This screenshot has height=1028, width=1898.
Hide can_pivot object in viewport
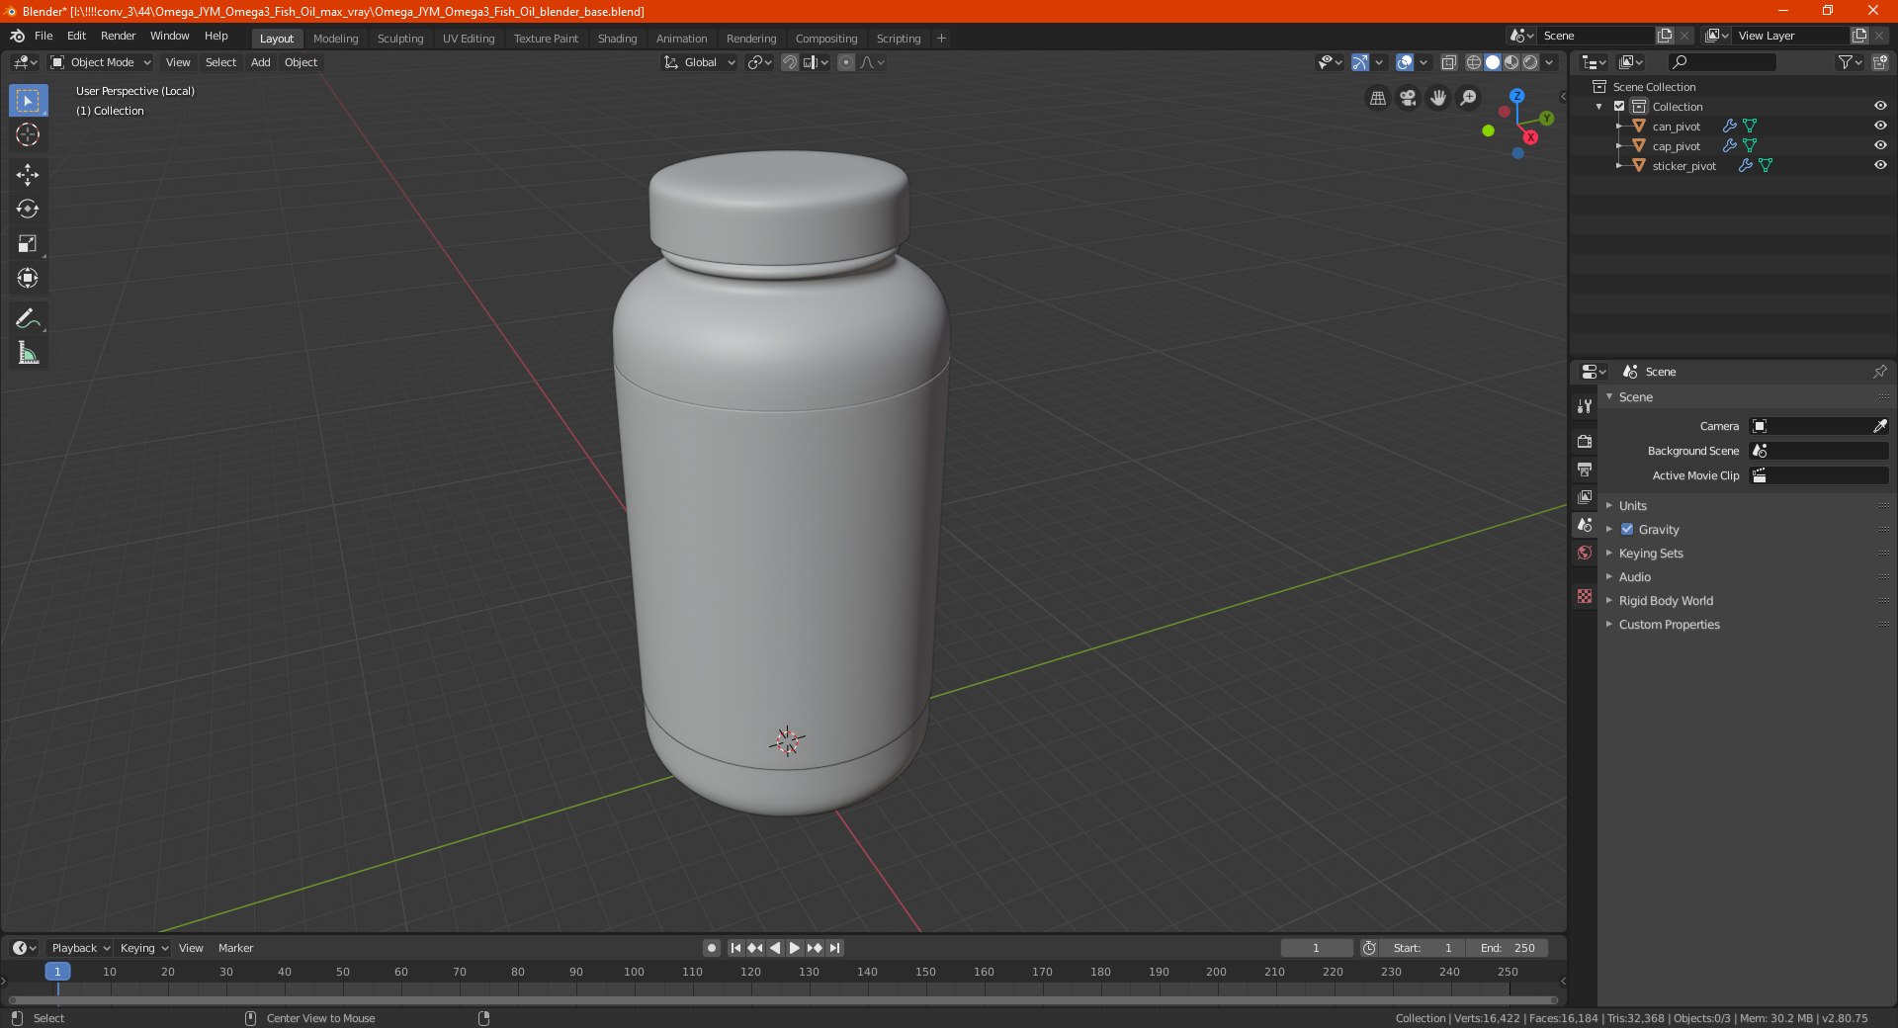tap(1880, 126)
